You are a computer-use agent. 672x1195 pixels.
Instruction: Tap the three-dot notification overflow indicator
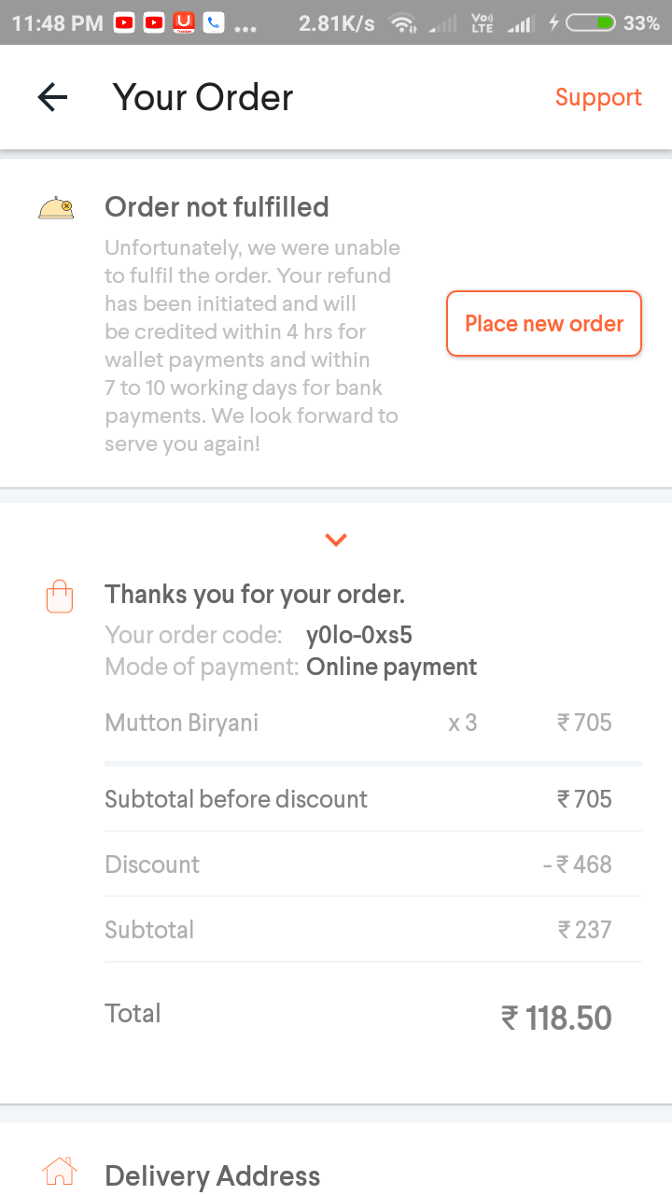click(245, 26)
